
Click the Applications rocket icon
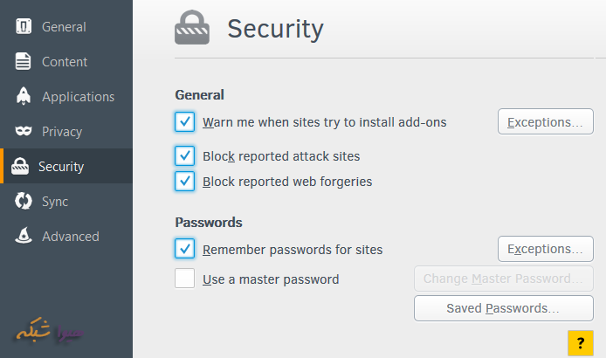click(24, 97)
